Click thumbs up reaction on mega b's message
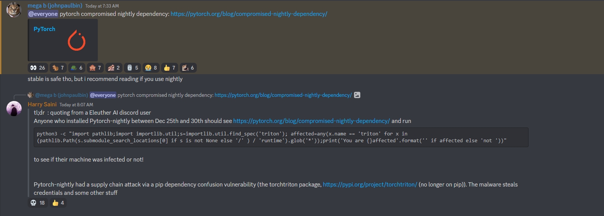Viewport: 604px width, 216px height. (x=169, y=68)
